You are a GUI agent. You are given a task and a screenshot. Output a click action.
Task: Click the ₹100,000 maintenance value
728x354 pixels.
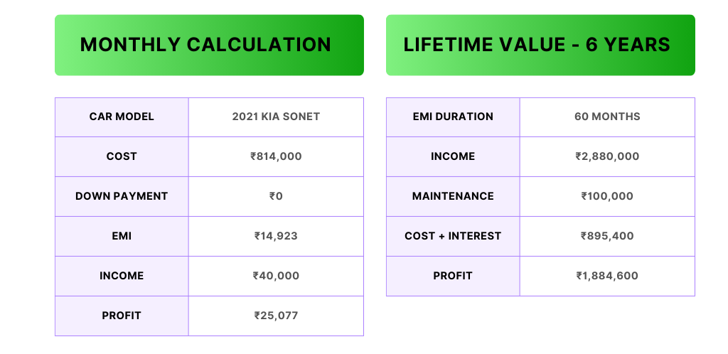pos(607,197)
